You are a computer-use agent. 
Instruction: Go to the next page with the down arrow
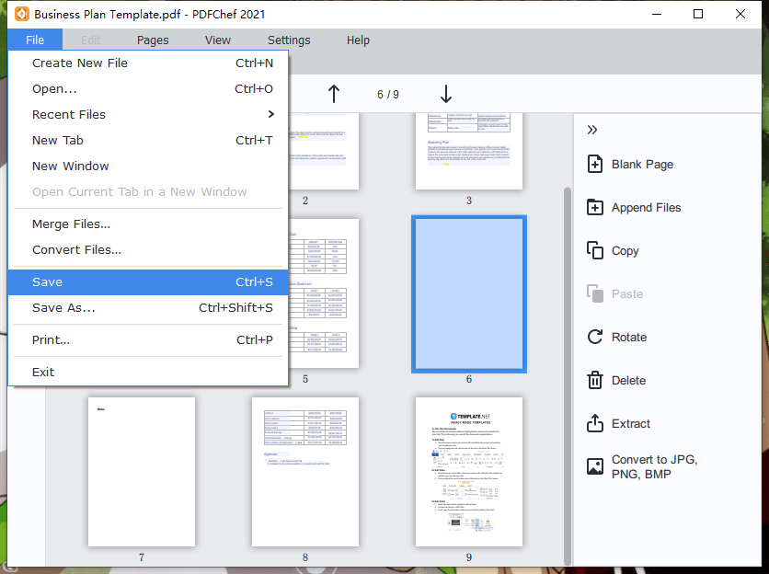point(445,93)
